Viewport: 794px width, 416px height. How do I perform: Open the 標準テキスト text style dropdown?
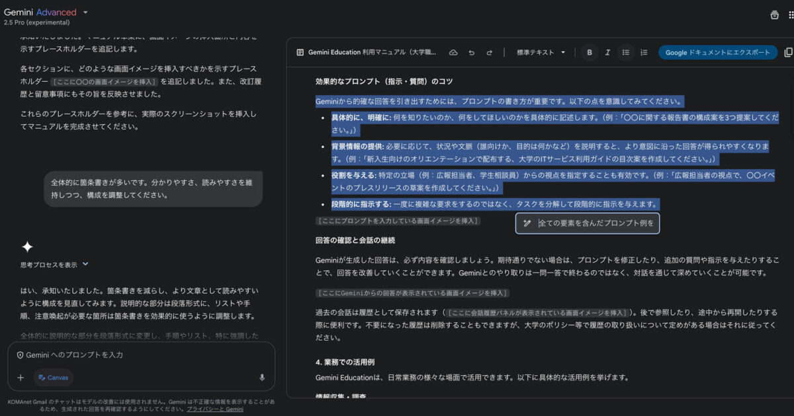coord(541,53)
